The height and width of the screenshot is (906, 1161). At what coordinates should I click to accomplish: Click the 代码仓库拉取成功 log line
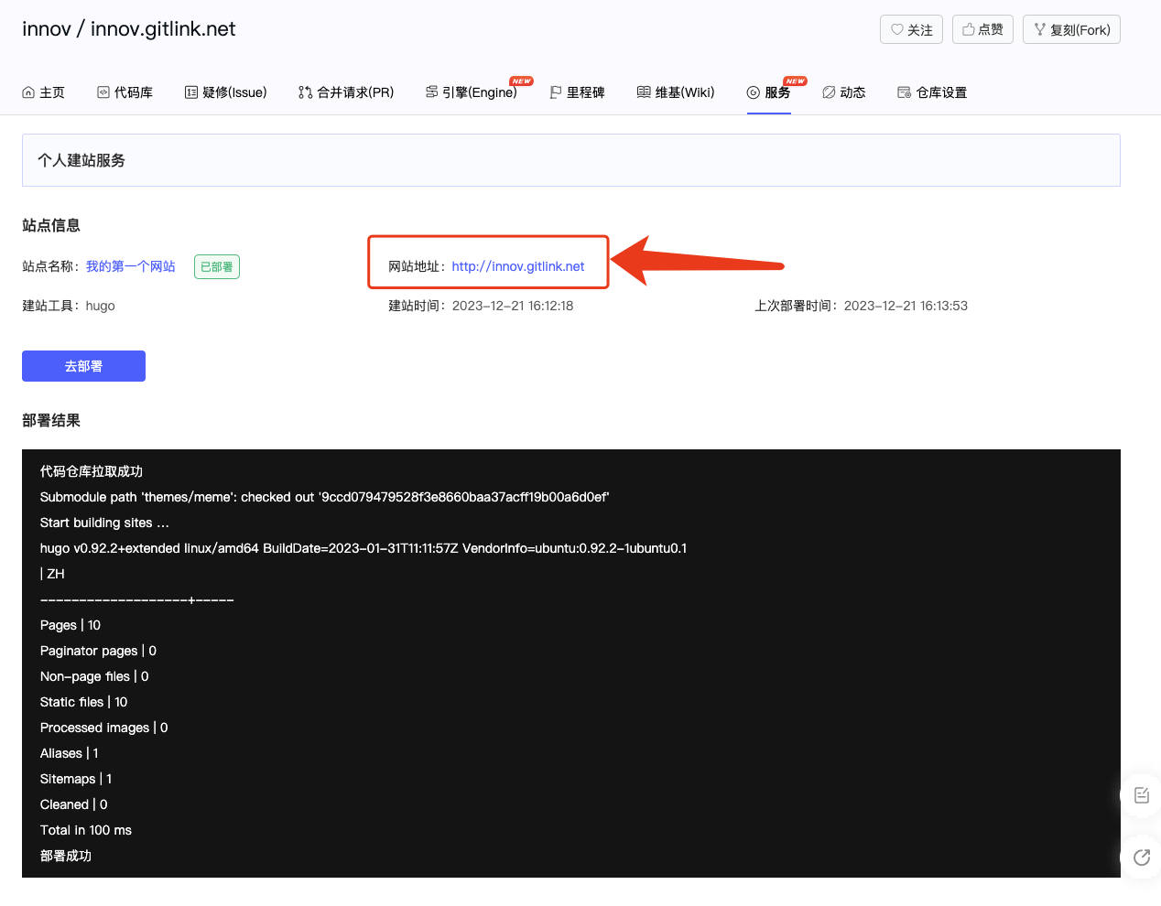pyautogui.click(x=92, y=471)
